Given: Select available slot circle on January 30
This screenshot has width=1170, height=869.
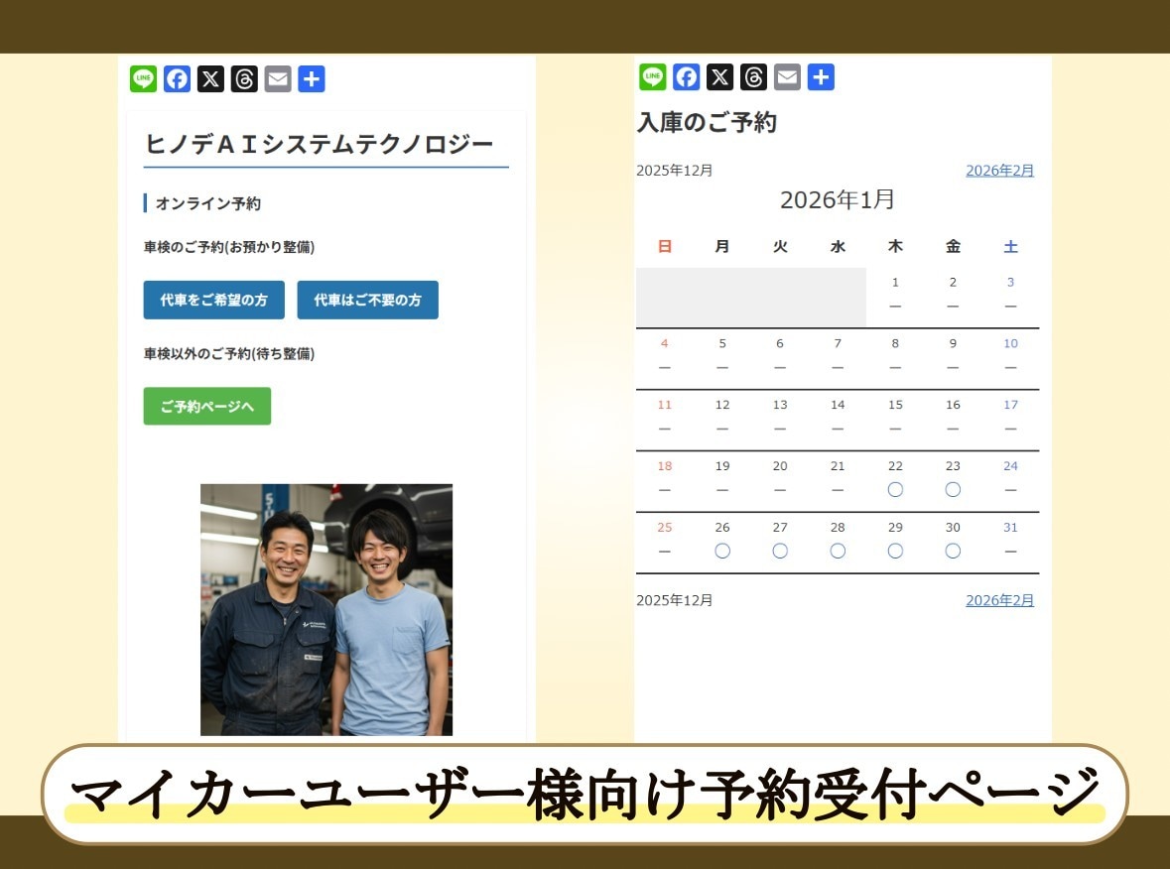Looking at the screenshot, I should point(953,552).
